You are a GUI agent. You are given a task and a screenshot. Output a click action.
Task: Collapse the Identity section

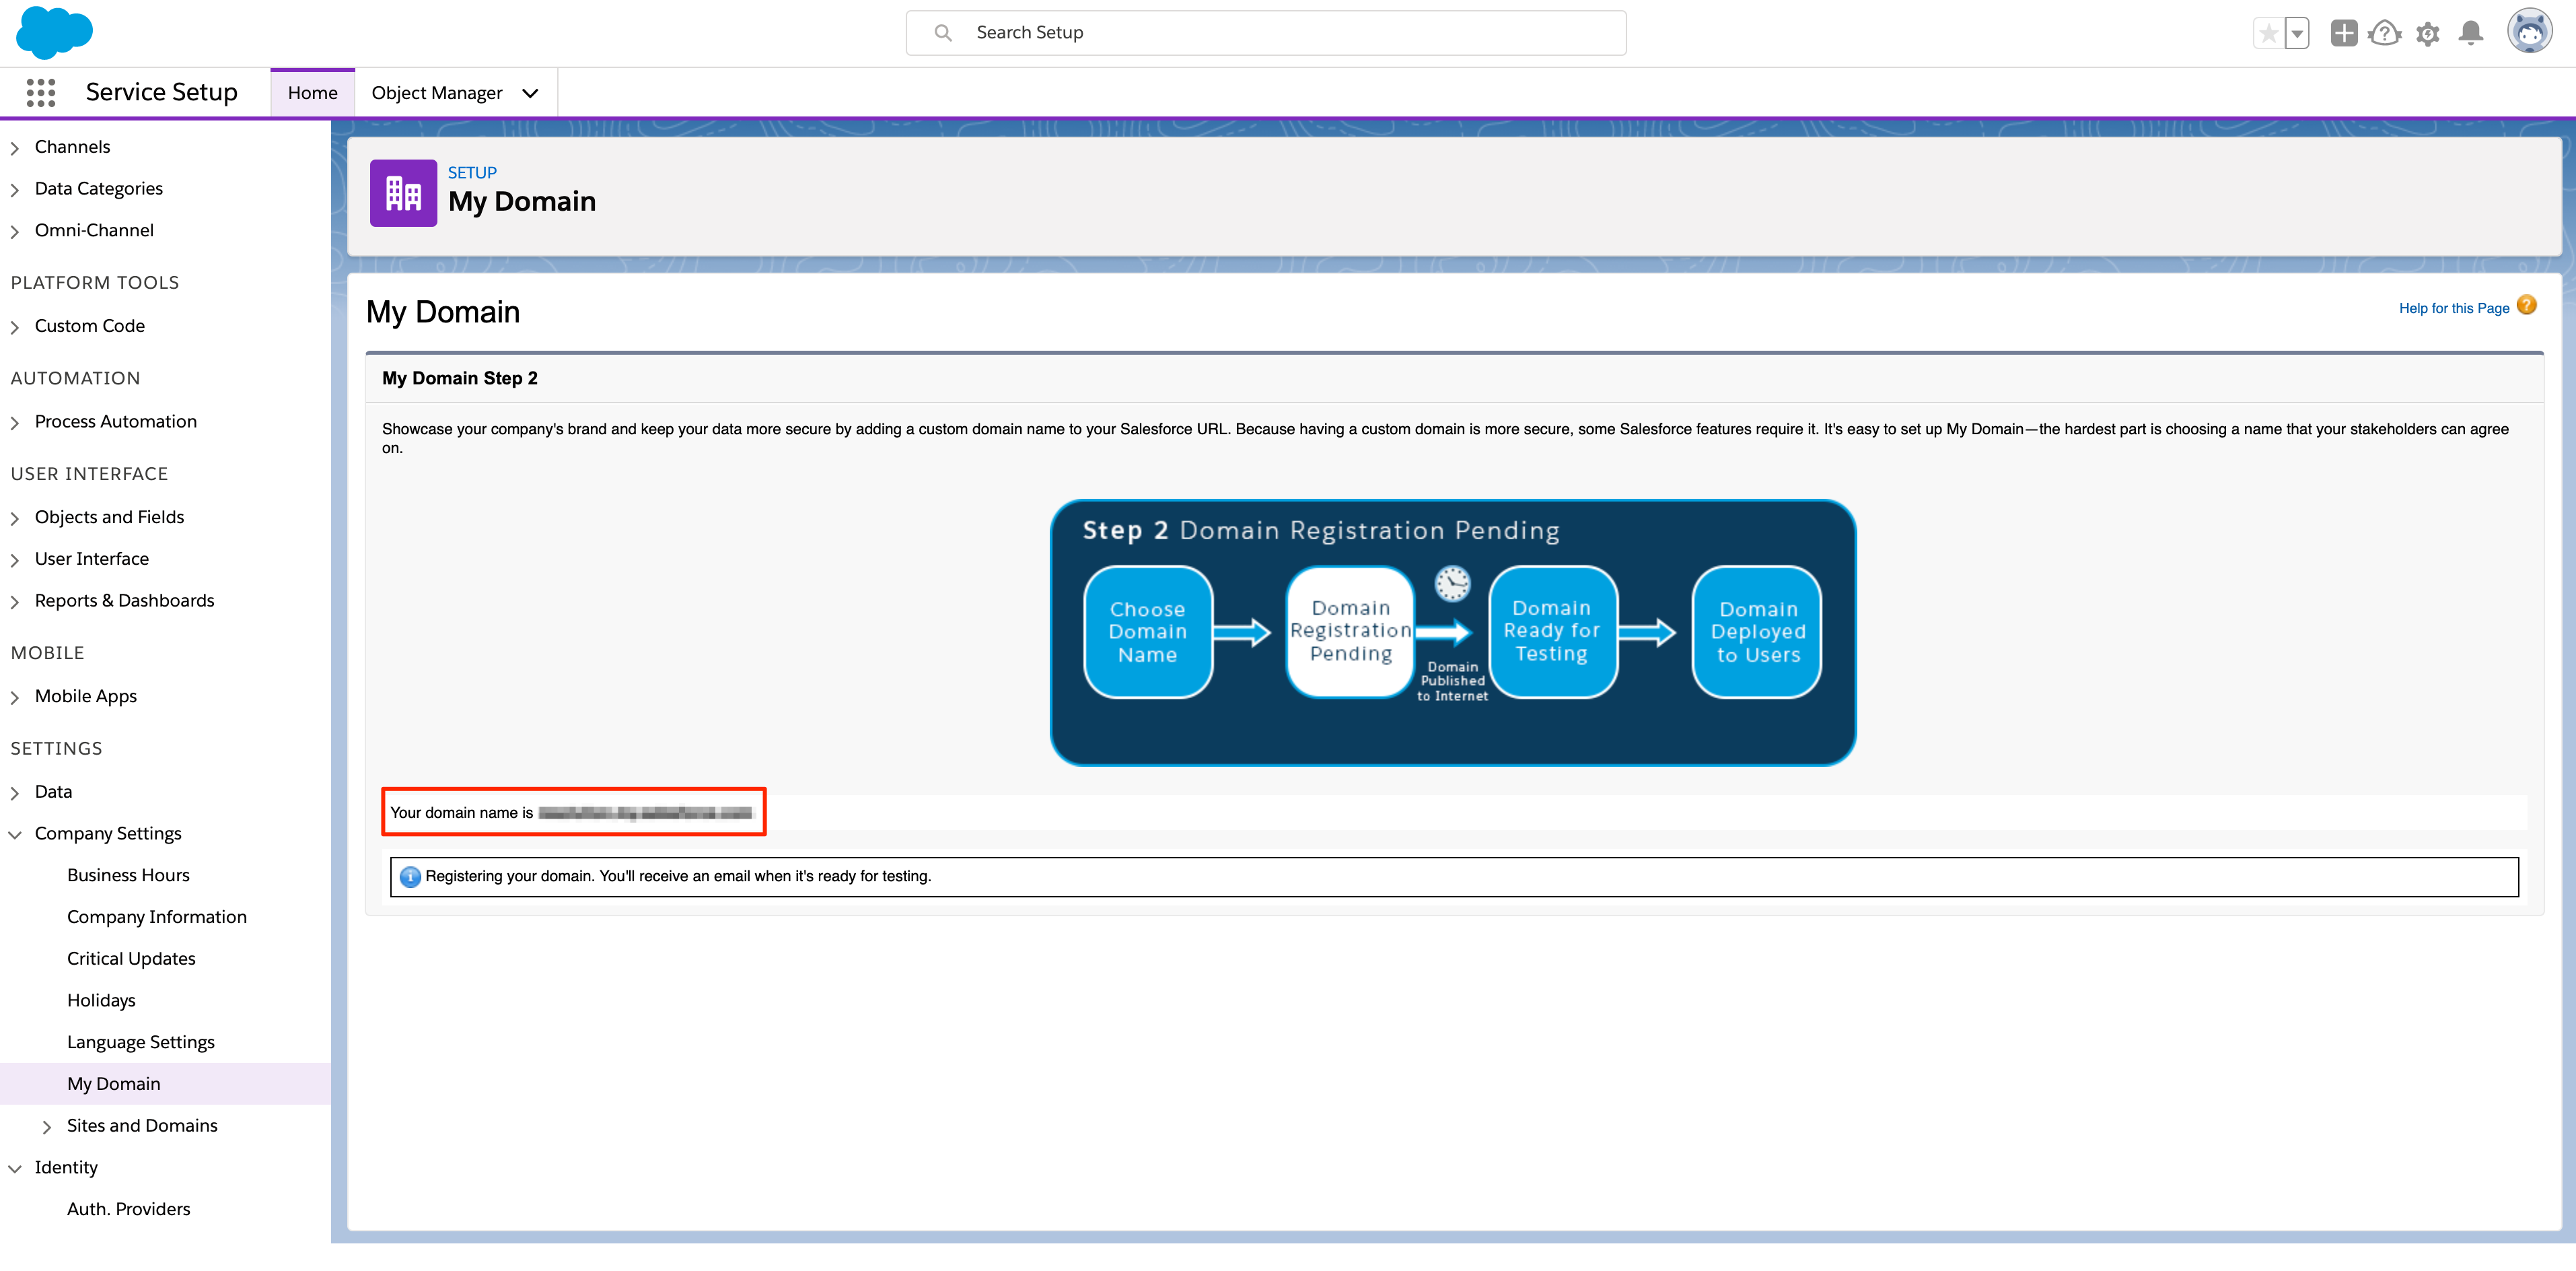click(x=15, y=1169)
